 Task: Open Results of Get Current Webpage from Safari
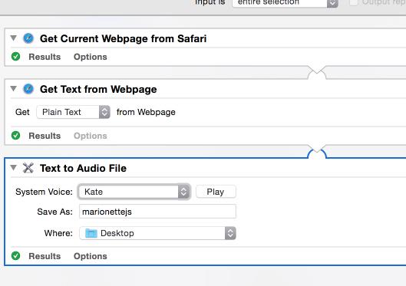click(x=45, y=57)
